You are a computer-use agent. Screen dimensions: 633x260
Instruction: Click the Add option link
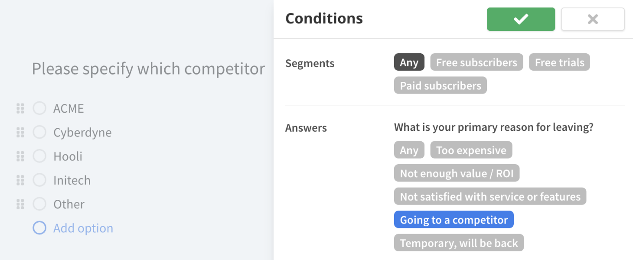point(83,228)
